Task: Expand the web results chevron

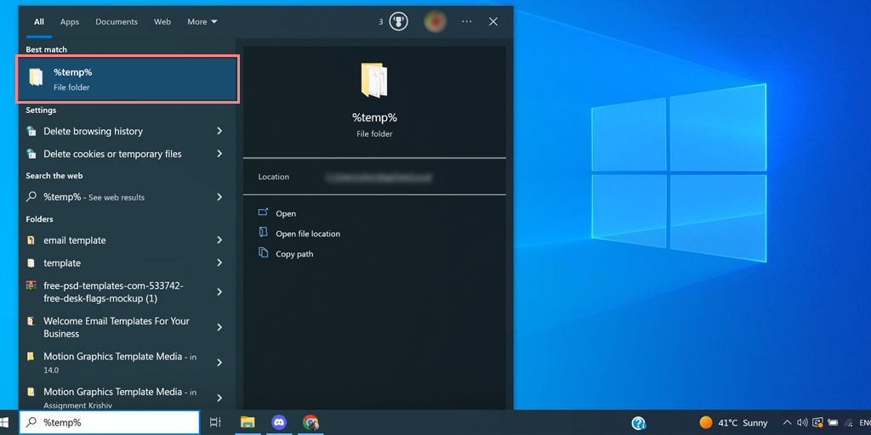Action: click(219, 197)
